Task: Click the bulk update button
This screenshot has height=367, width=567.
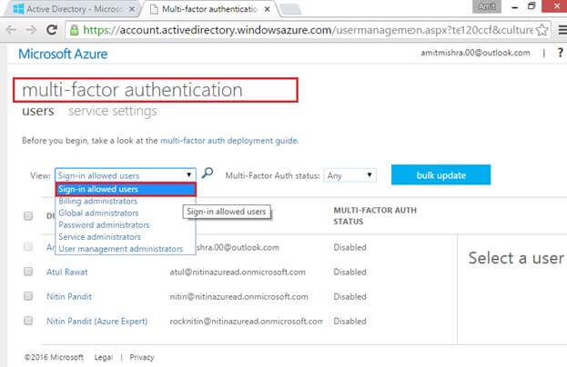Action: point(440,175)
